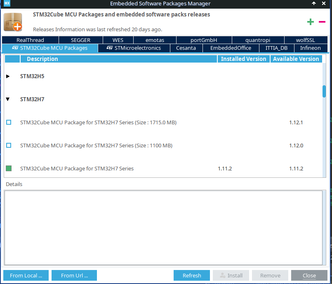Click the package list vertical scrollbar thumb
The image size is (332, 284).
point(324,91)
